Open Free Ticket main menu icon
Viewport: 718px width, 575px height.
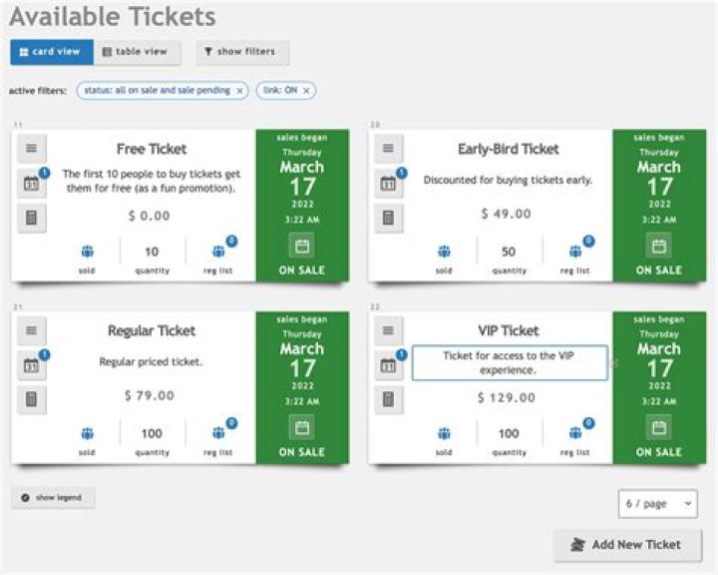[31, 149]
